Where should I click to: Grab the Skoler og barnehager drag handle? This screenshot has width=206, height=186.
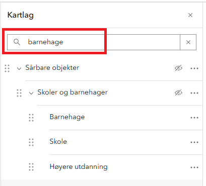click(19, 93)
